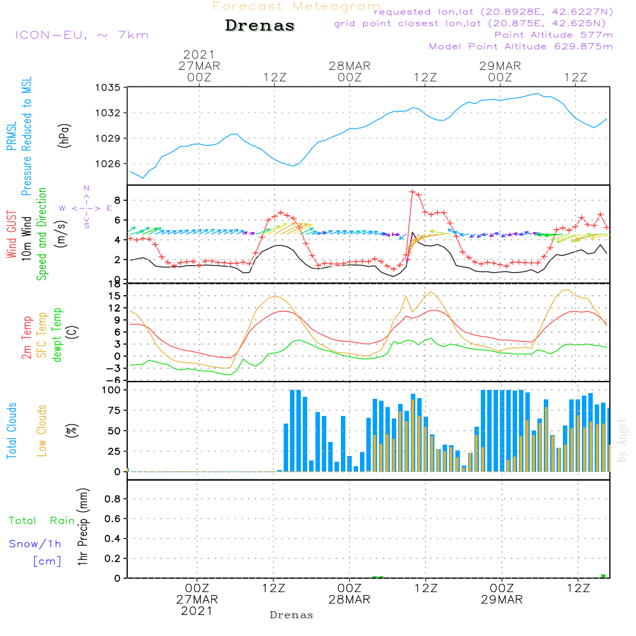Click the 100 cloud percentage axis value
Screen dimensions: 636x636
click(x=111, y=391)
